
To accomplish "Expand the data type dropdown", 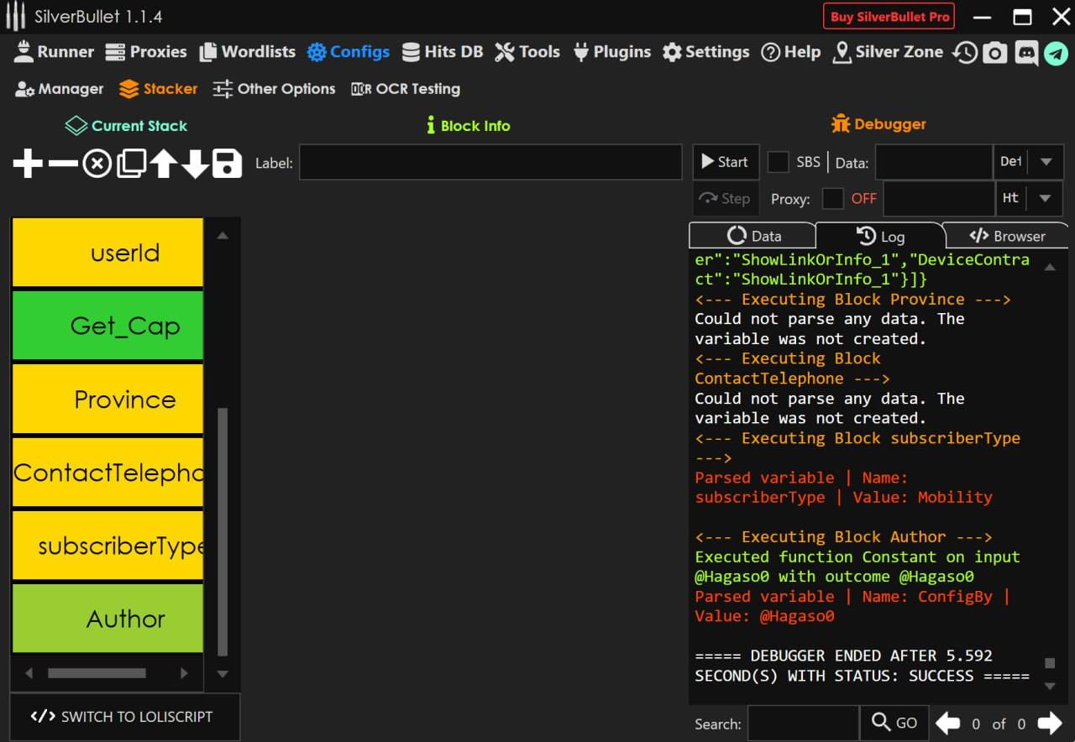I will [x=1046, y=162].
